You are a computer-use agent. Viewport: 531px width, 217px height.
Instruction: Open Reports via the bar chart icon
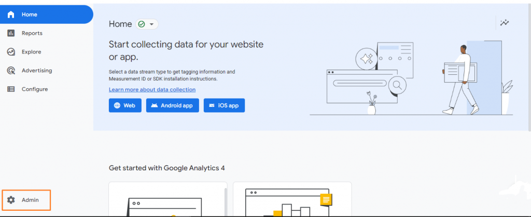point(11,33)
